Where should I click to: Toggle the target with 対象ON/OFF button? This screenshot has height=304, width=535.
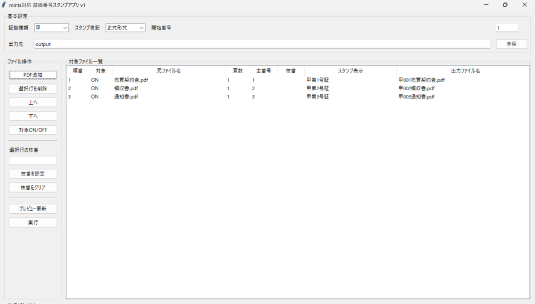point(33,130)
